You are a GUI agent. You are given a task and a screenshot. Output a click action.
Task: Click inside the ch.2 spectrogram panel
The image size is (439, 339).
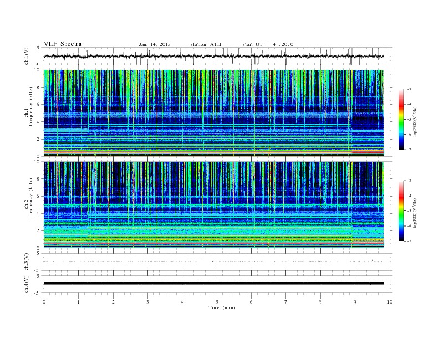(x=213, y=205)
